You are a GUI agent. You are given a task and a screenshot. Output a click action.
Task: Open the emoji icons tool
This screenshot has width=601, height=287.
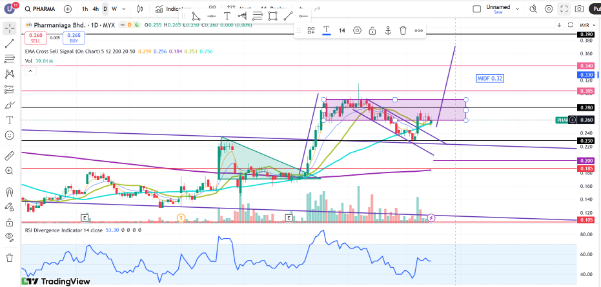click(10, 135)
